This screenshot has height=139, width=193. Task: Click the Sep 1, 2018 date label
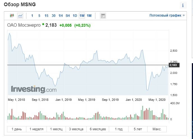(x=40, y=100)
